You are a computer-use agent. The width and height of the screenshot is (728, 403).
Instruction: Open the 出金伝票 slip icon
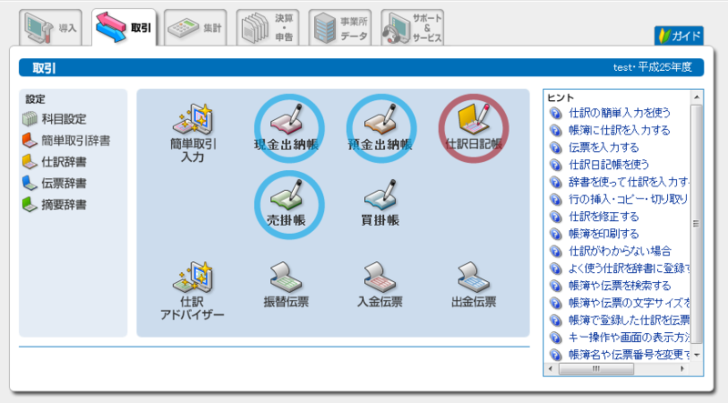(x=473, y=285)
